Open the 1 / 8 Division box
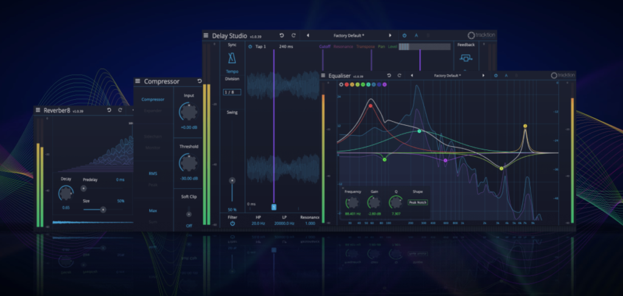The width and height of the screenshot is (623, 296). (x=232, y=92)
